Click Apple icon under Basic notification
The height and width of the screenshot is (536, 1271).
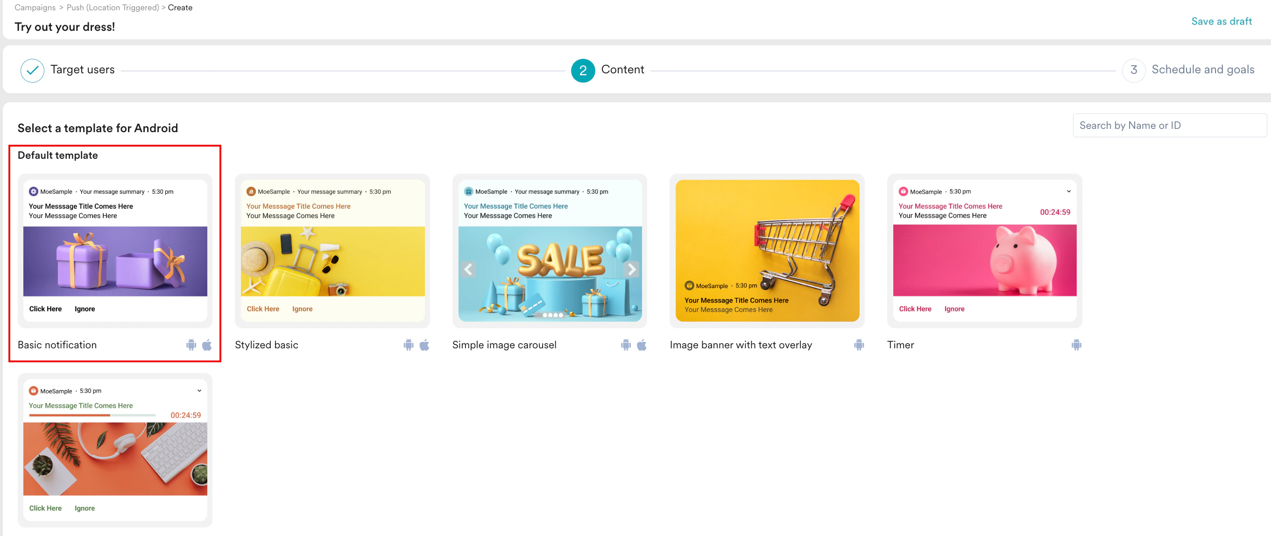[207, 345]
